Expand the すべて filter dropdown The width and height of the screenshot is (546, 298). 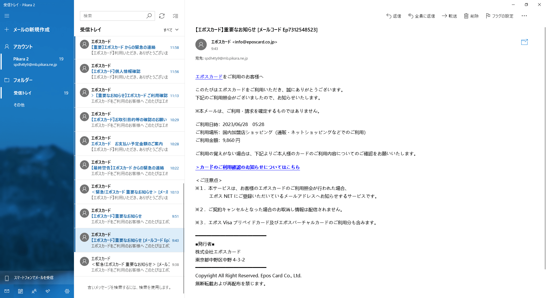171,30
